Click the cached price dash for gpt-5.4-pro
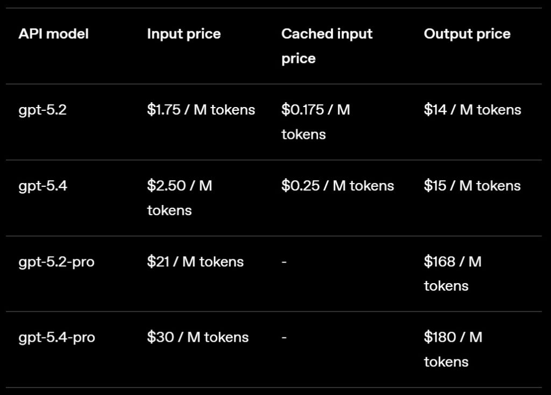The image size is (551, 395). point(284,337)
